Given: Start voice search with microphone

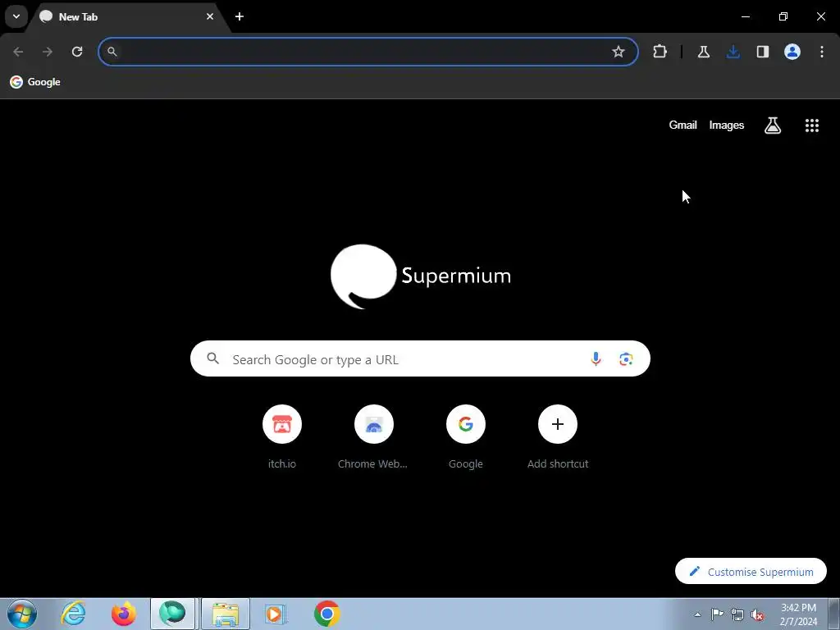Looking at the screenshot, I should click(x=596, y=358).
